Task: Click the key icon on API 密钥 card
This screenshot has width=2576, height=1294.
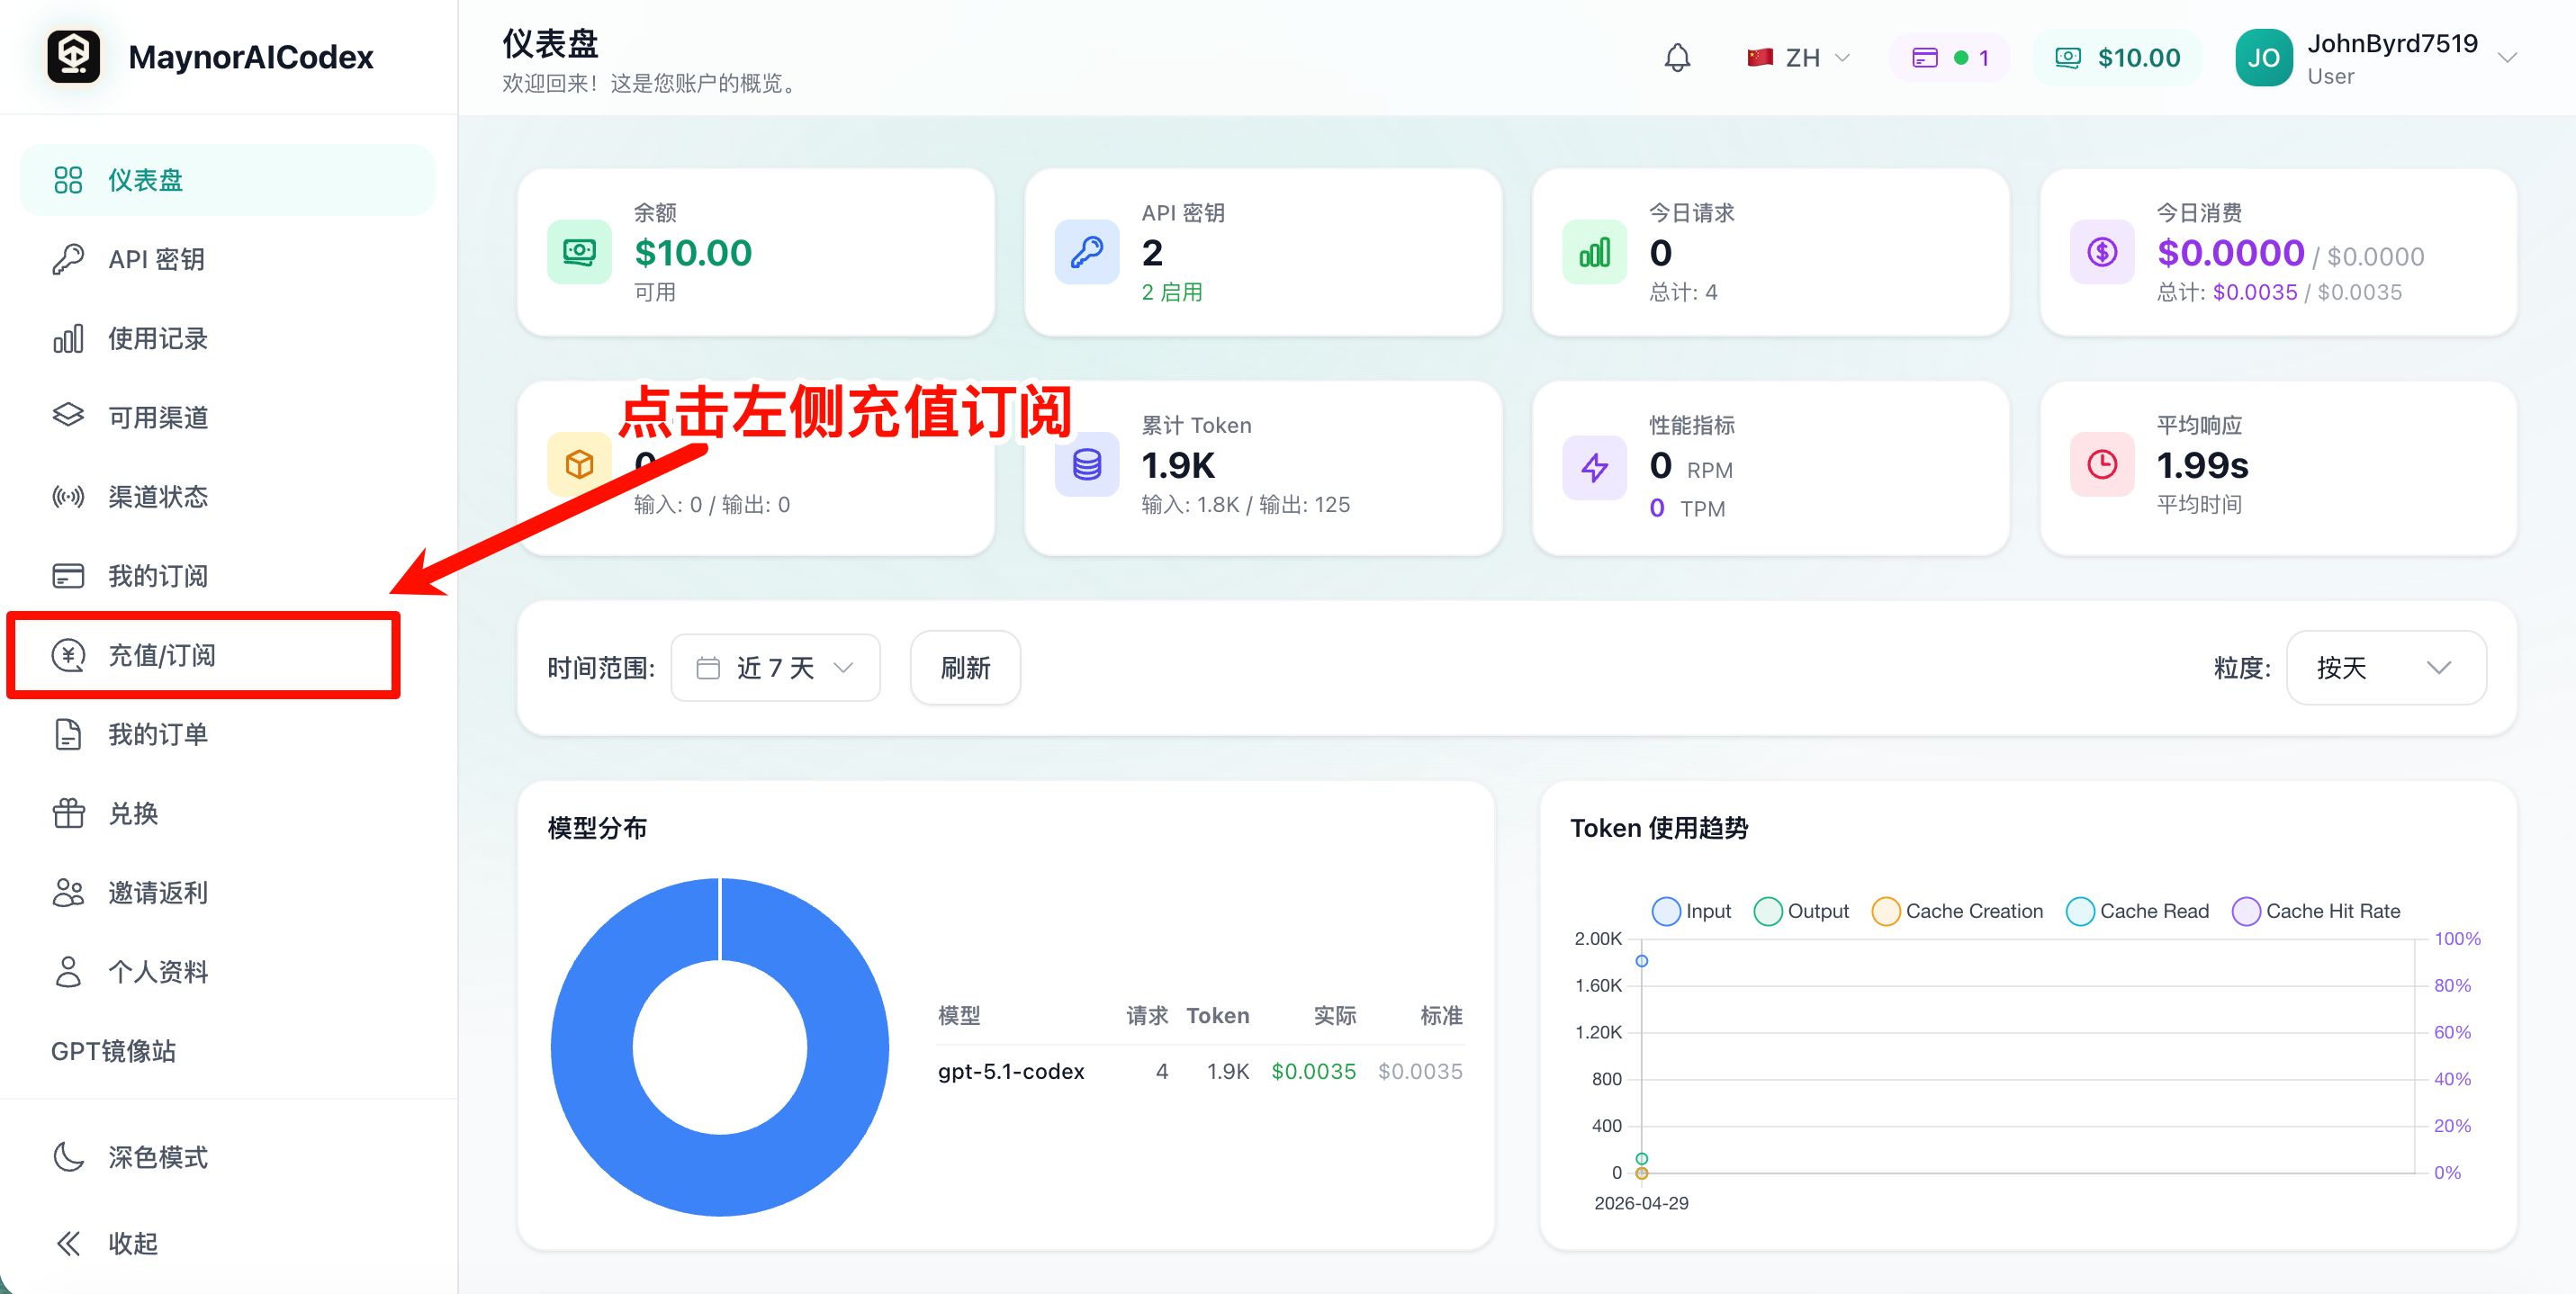Action: pos(1087,252)
